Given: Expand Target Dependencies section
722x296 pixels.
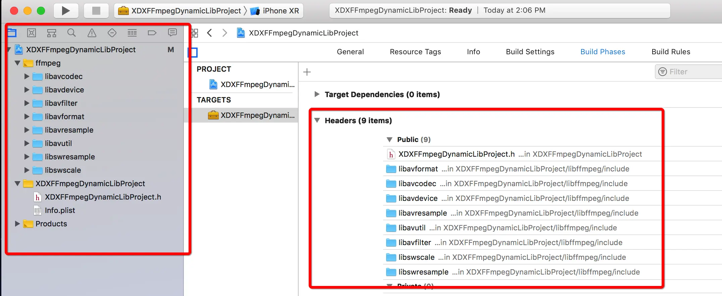Looking at the screenshot, I should coord(317,94).
